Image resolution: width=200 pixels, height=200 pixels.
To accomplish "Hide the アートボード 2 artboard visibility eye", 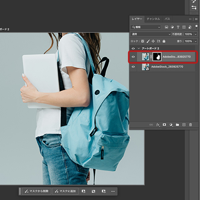I will click(133, 48).
